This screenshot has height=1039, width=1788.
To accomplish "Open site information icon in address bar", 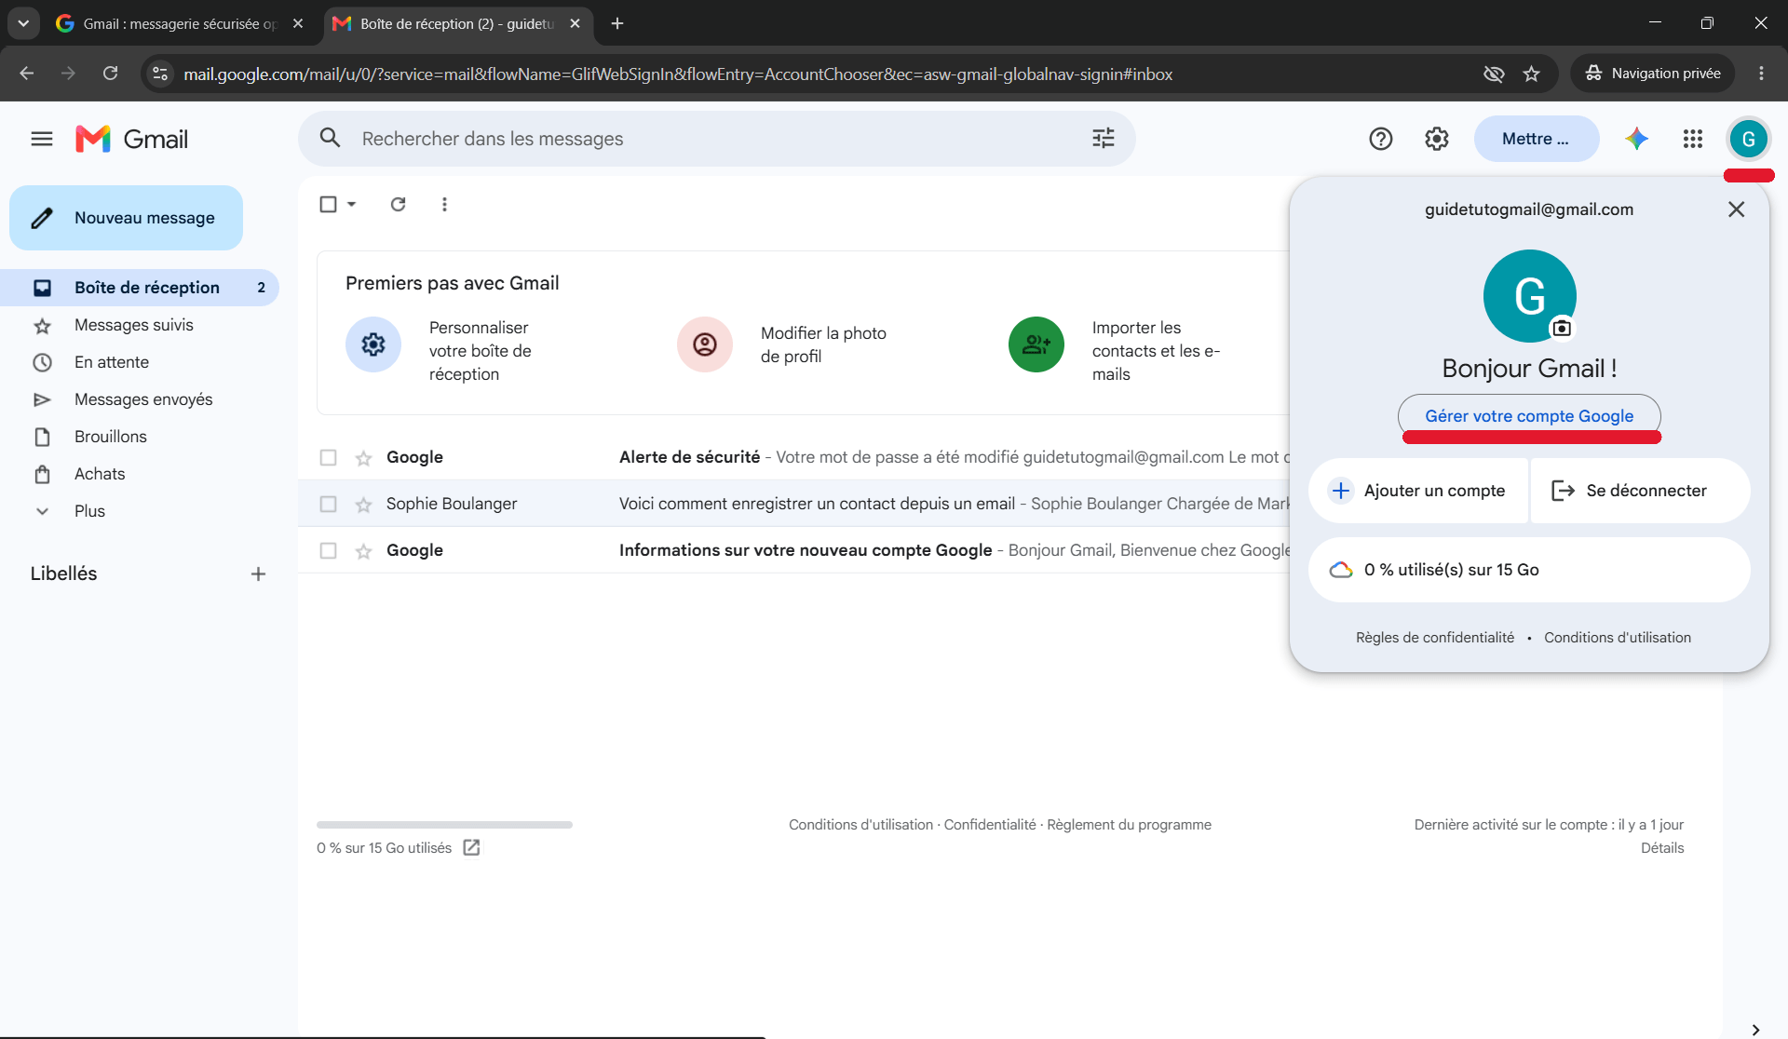I will (x=160, y=74).
